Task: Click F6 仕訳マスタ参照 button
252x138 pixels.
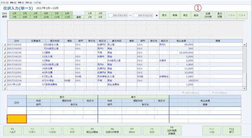Action: click(112, 131)
